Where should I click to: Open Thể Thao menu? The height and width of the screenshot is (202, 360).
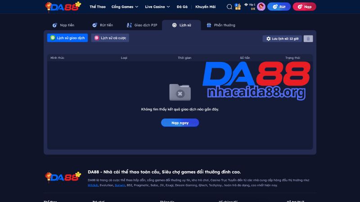click(98, 7)
